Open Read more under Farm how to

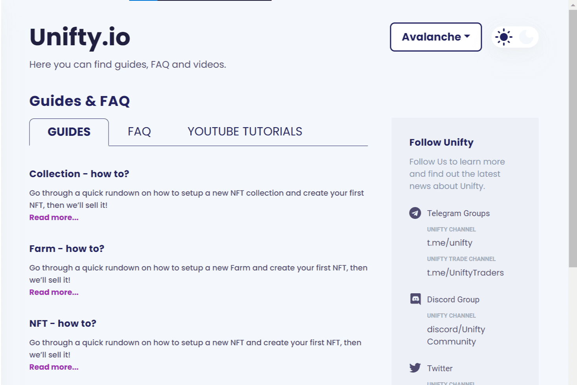tap(53, 292)
